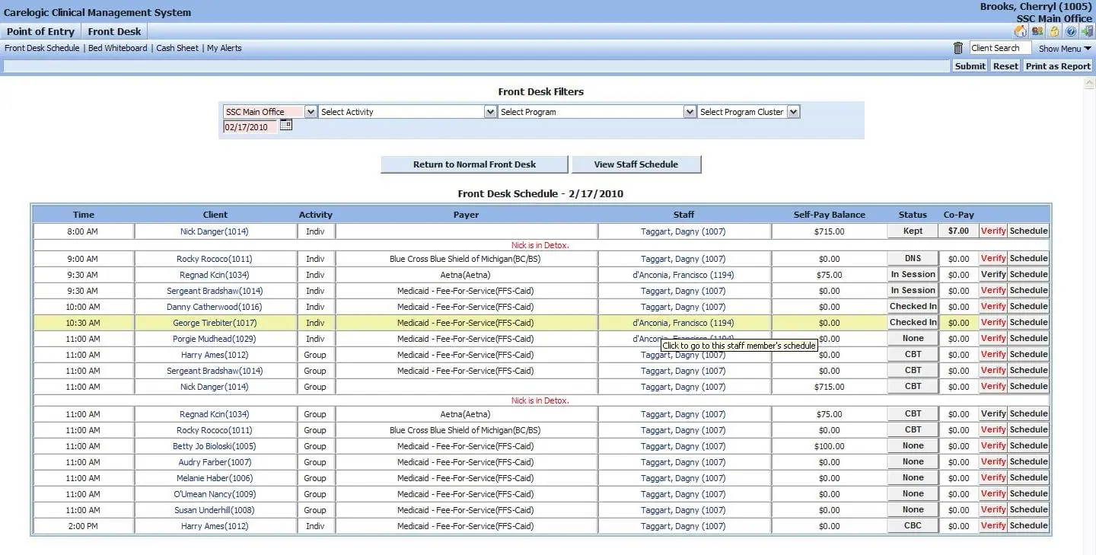Screen dimensions: 1096x555
Task: Click the View Staff Schedule button
Action: (x=636, y=164)
